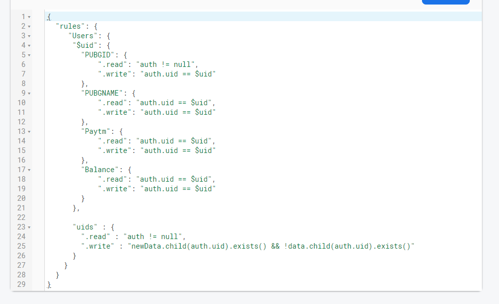499x304 pixels.
Task: Collapse the "$uid" block fold arrow at line 4
Action: point(29,45)
